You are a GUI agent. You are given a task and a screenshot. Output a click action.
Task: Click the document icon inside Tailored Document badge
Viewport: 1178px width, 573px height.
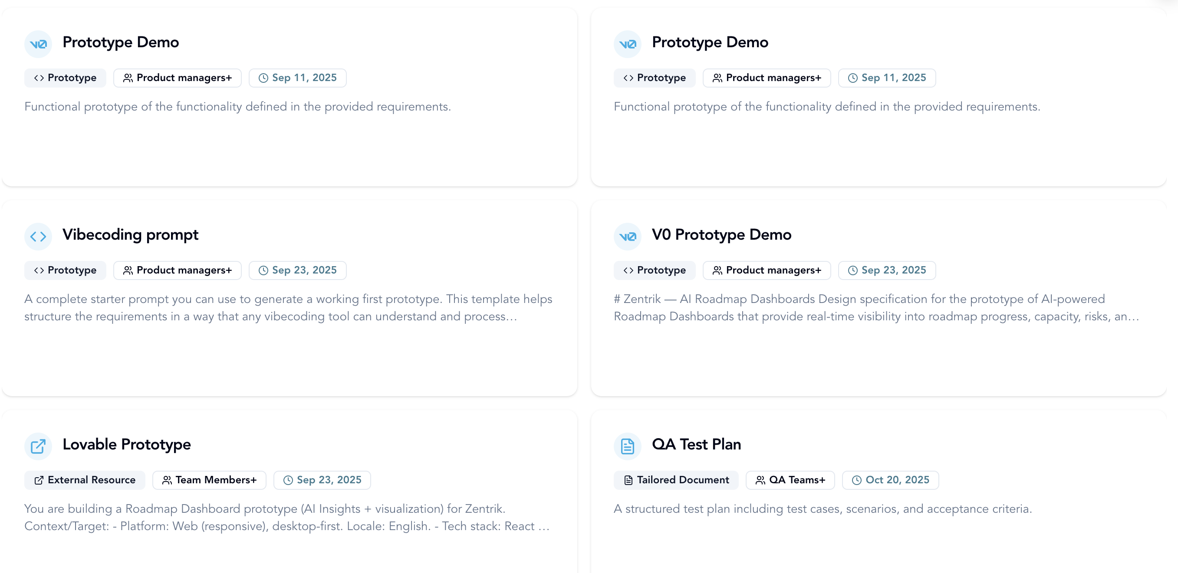[x=628, y=480]
